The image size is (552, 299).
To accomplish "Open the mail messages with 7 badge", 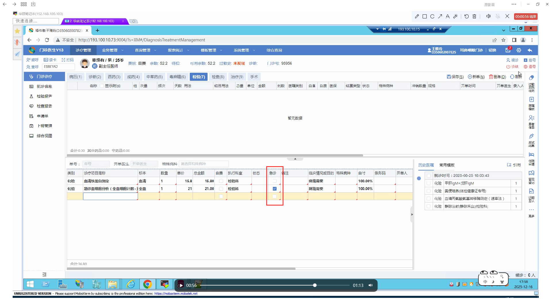I will click(x=508, y=50).
